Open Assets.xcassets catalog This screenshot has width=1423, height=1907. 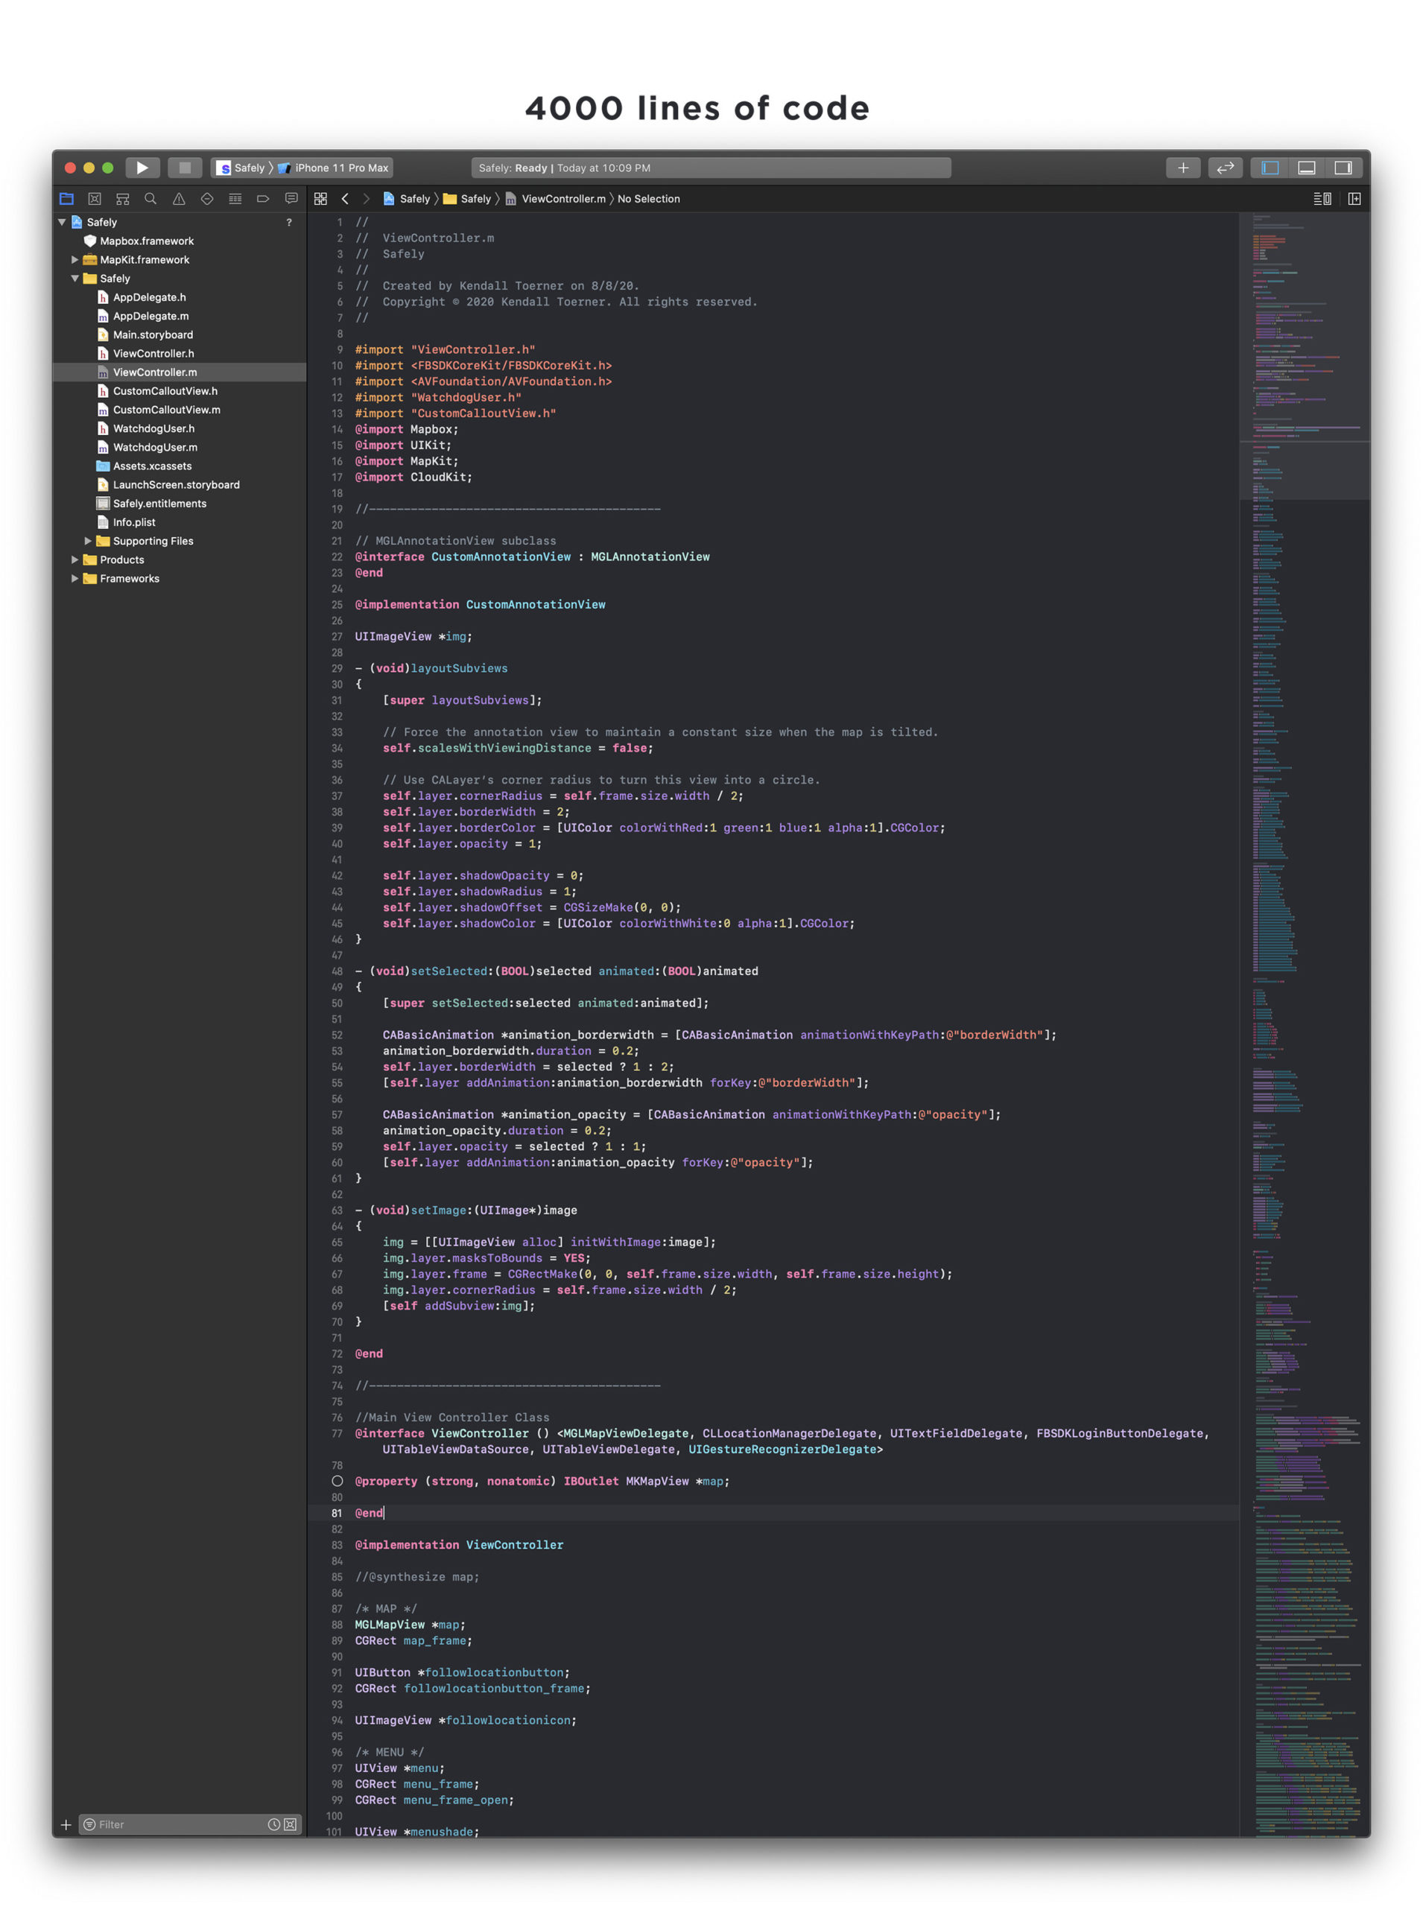point(153,466)
